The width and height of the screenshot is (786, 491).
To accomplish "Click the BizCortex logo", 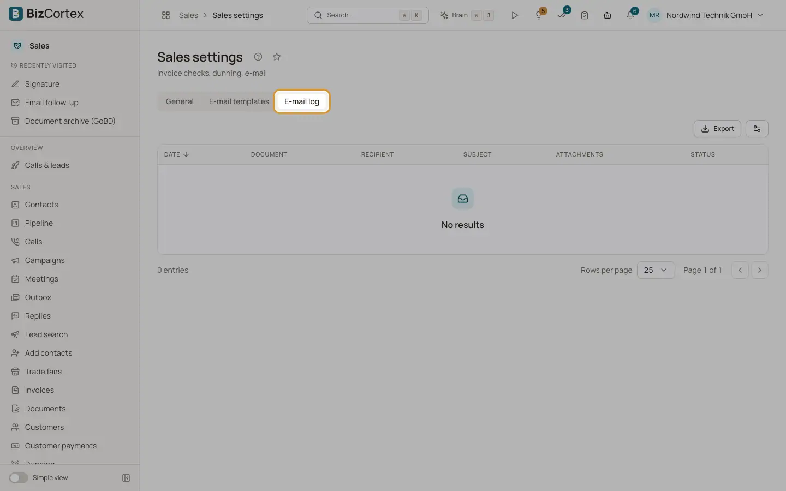I will point(46,14).
